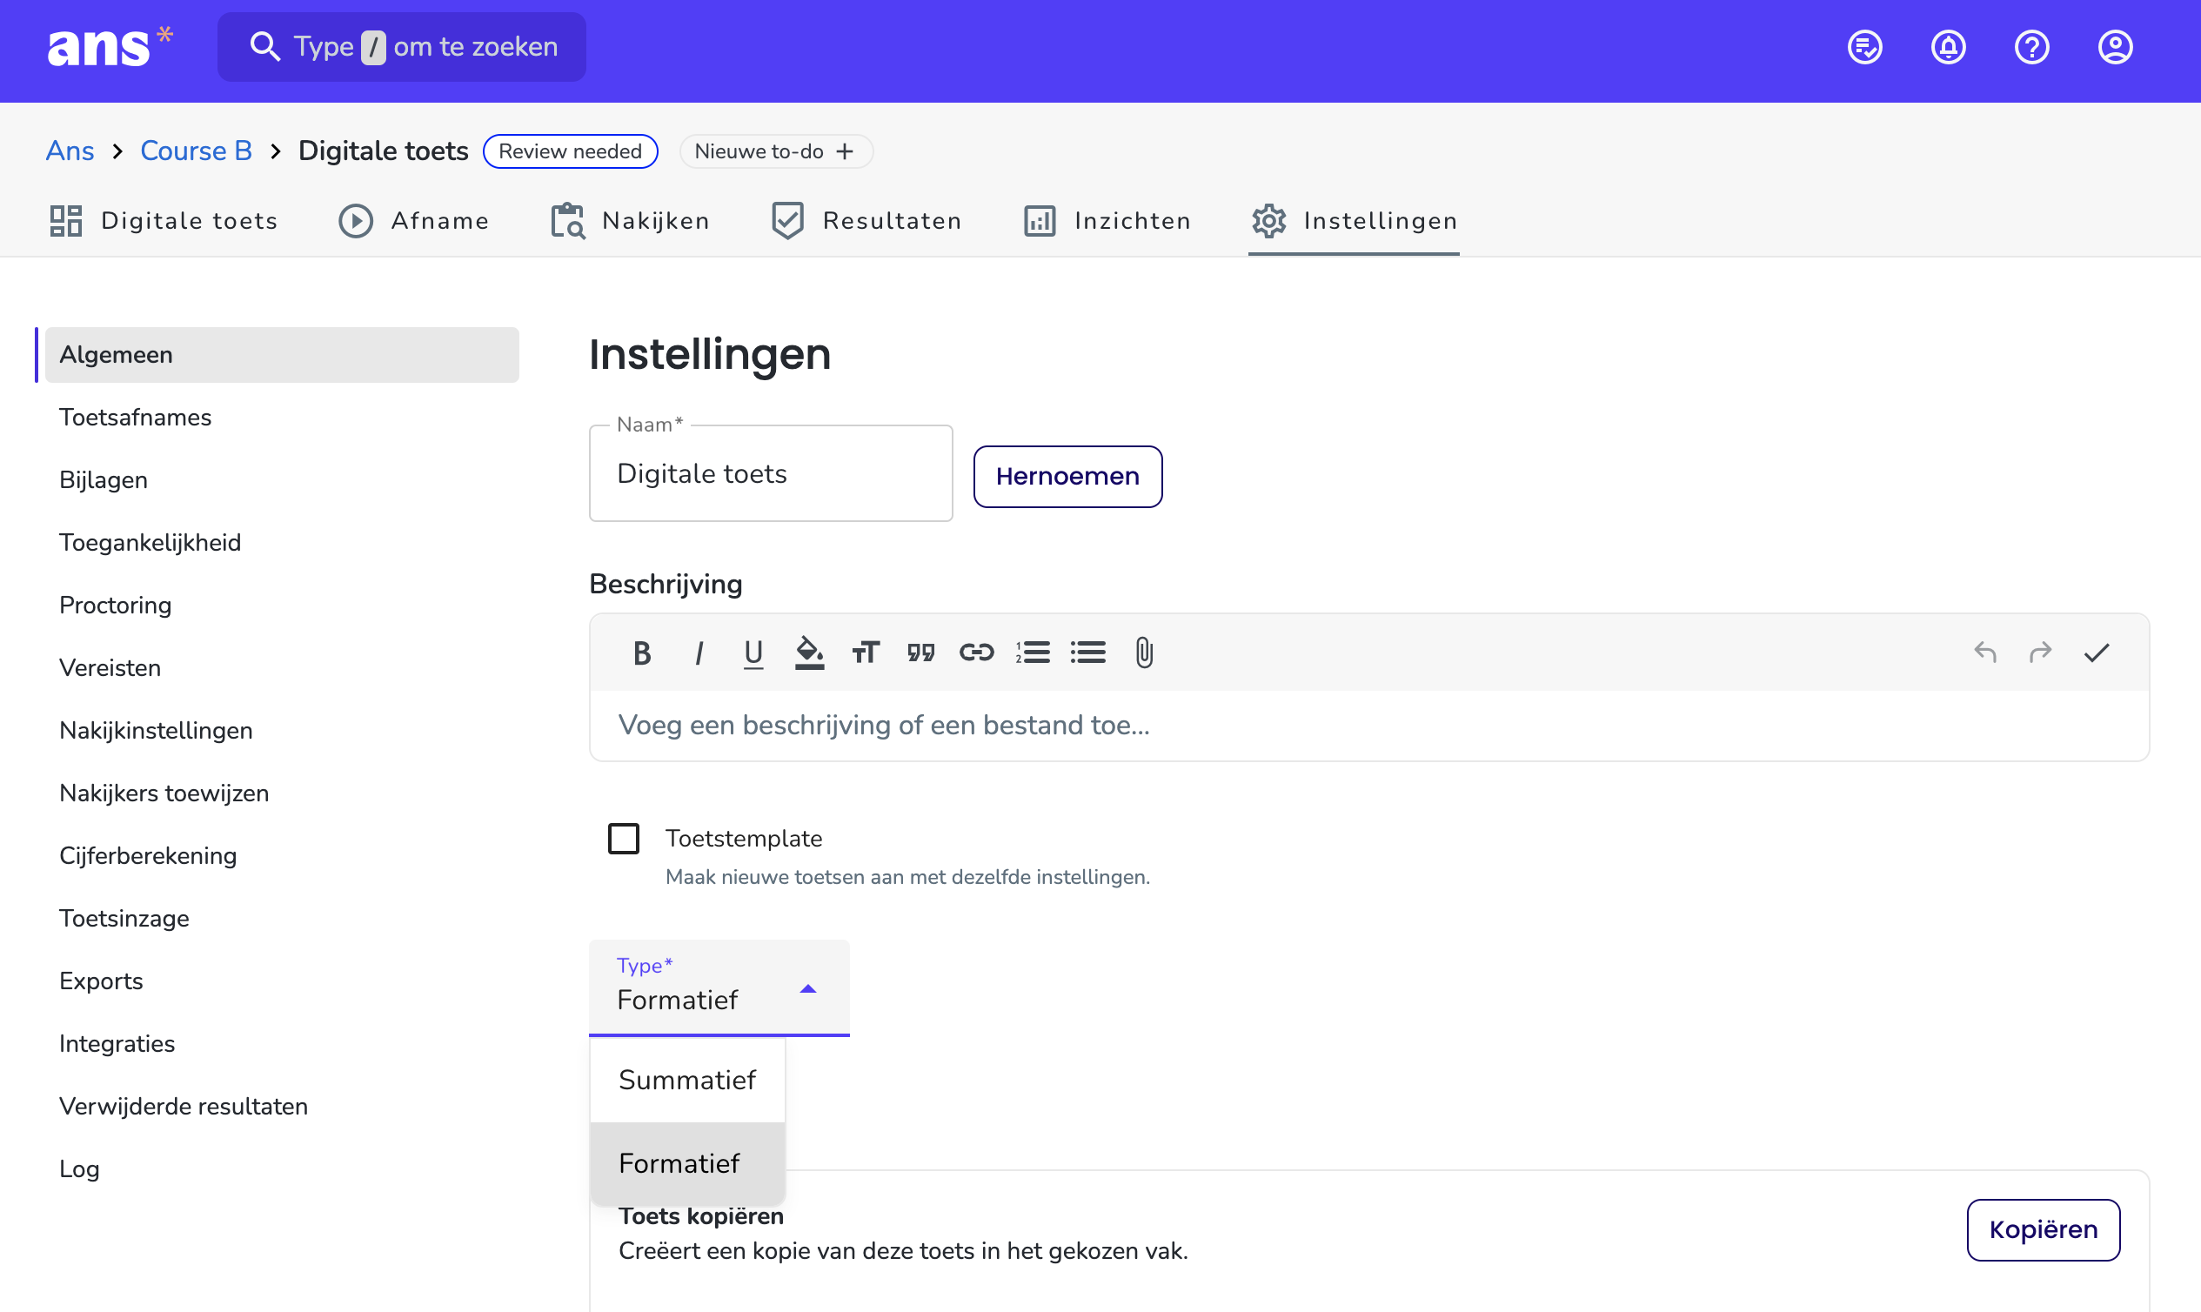2201x1312 pixels.
Task: Switch to the Afname tab
Action: click(x=414, y=220)
